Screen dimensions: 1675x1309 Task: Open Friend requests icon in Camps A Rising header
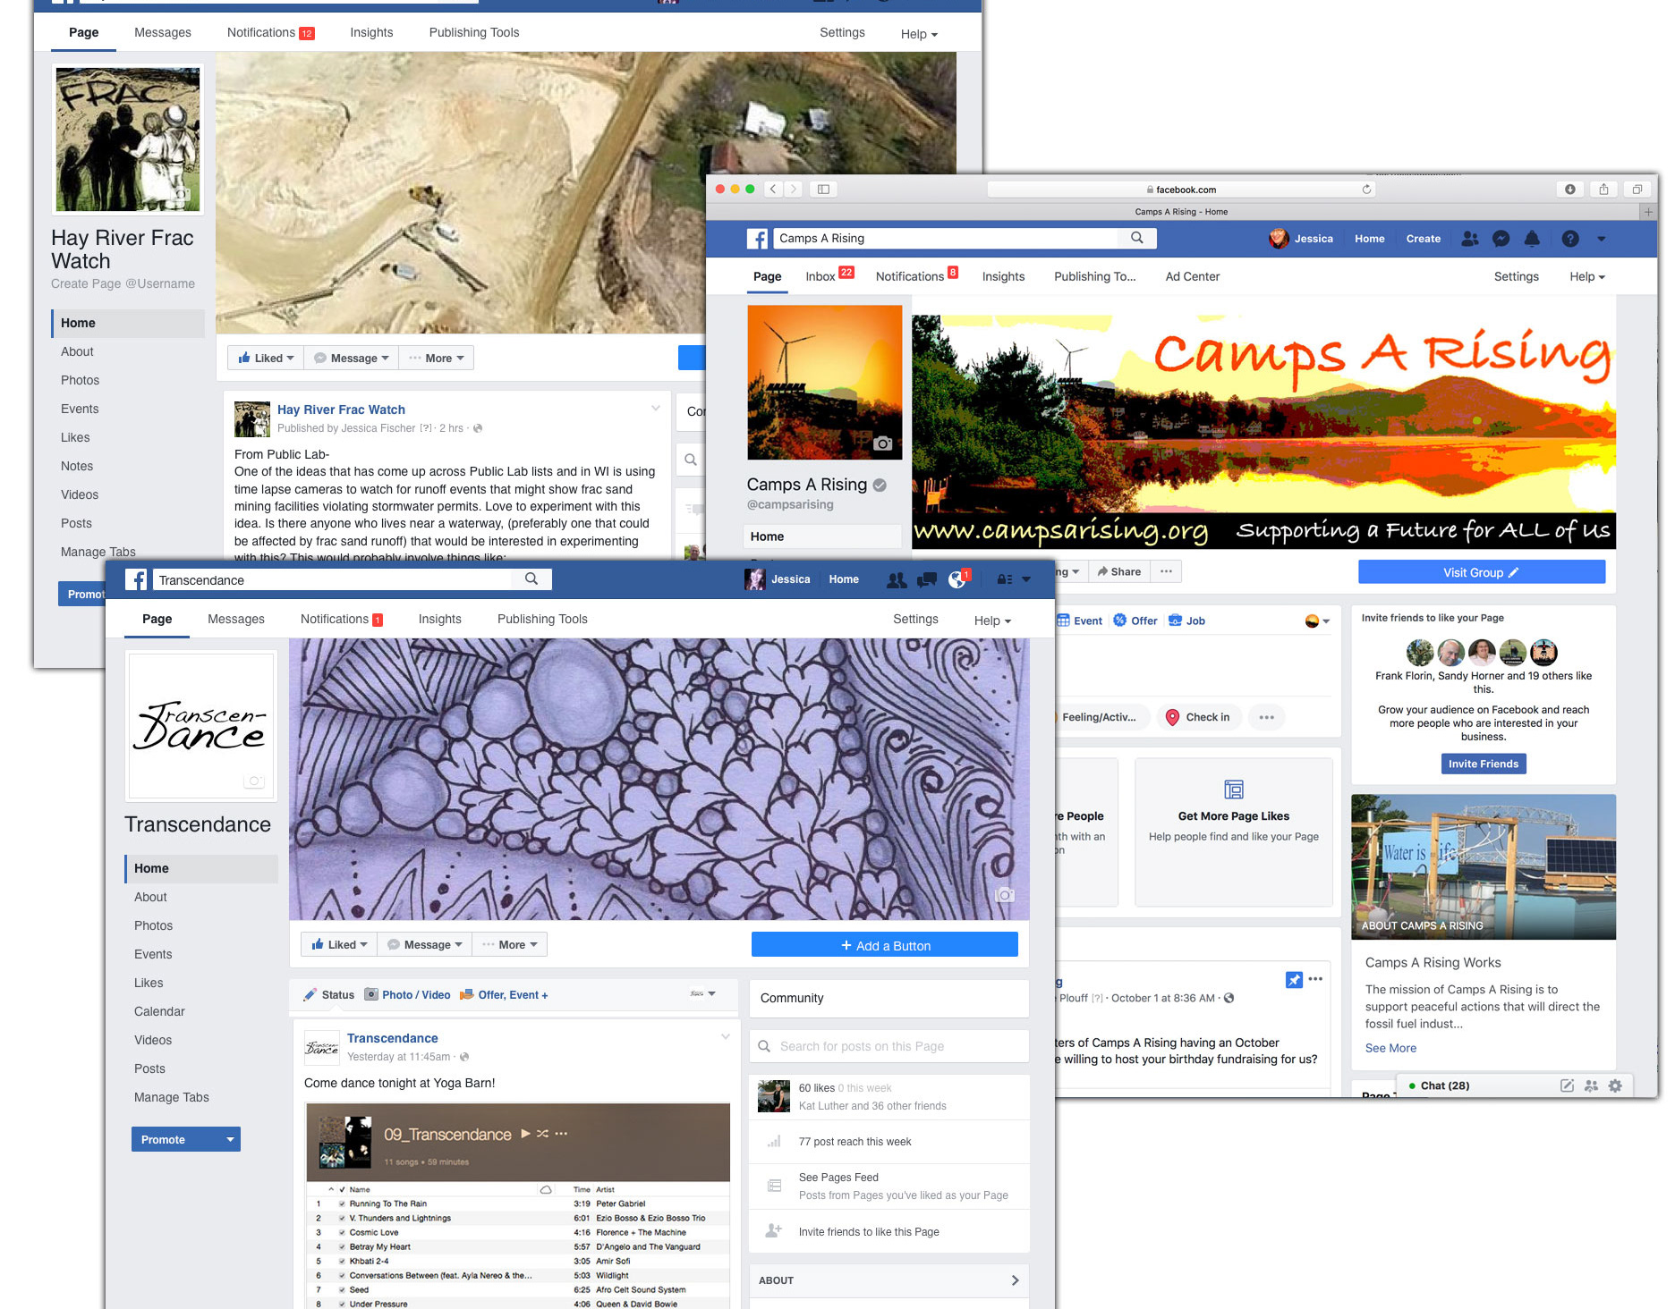(x=1470, y=239)
